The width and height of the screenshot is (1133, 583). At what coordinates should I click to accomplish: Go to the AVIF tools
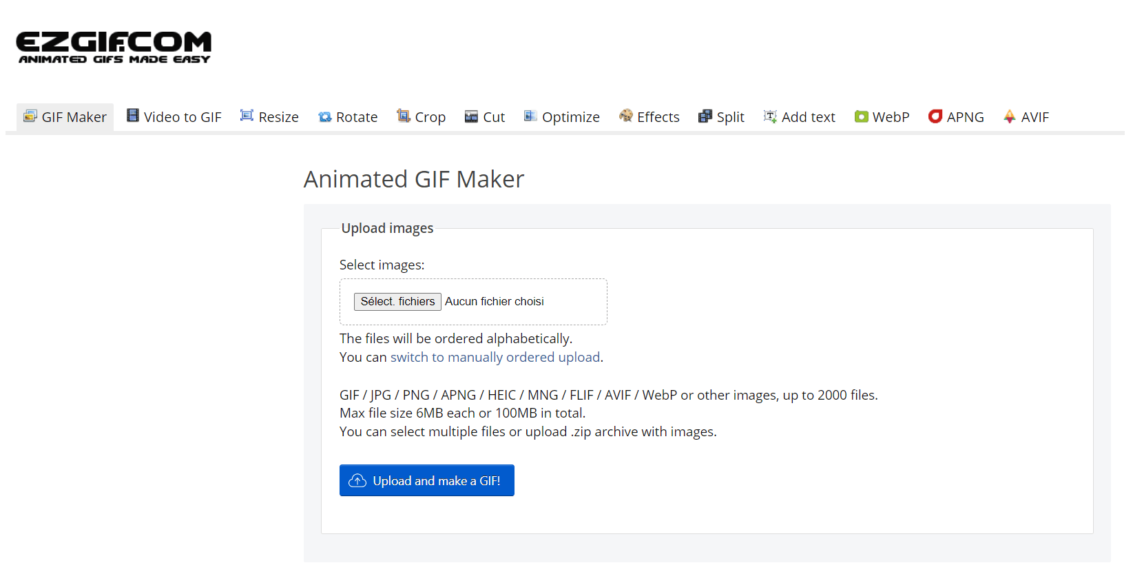1026,117
